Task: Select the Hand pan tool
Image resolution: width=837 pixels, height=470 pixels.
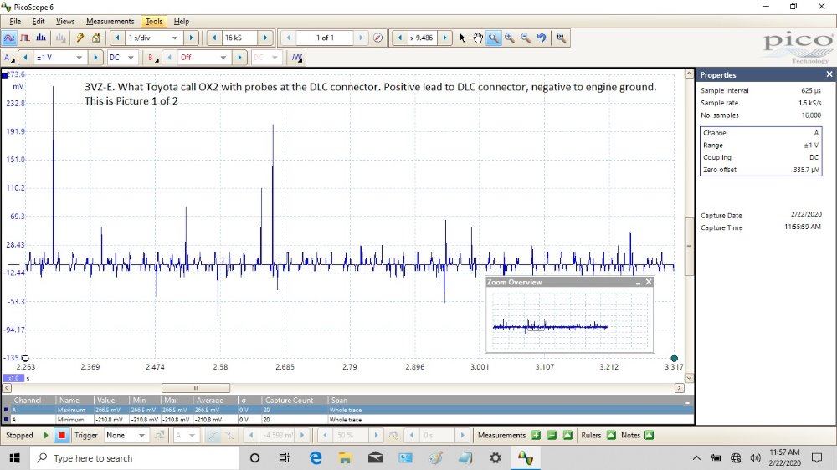Action: pyautogui.click(x=478, y=38)
